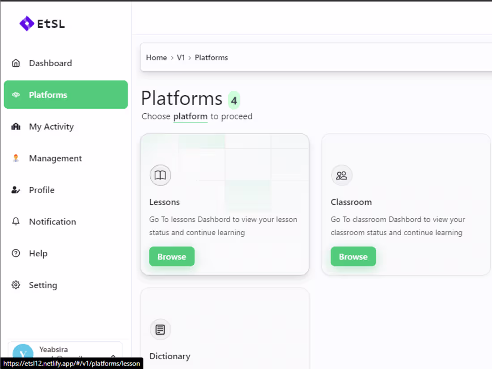
Task: Open the Setting page
Action: pos(66,285)
